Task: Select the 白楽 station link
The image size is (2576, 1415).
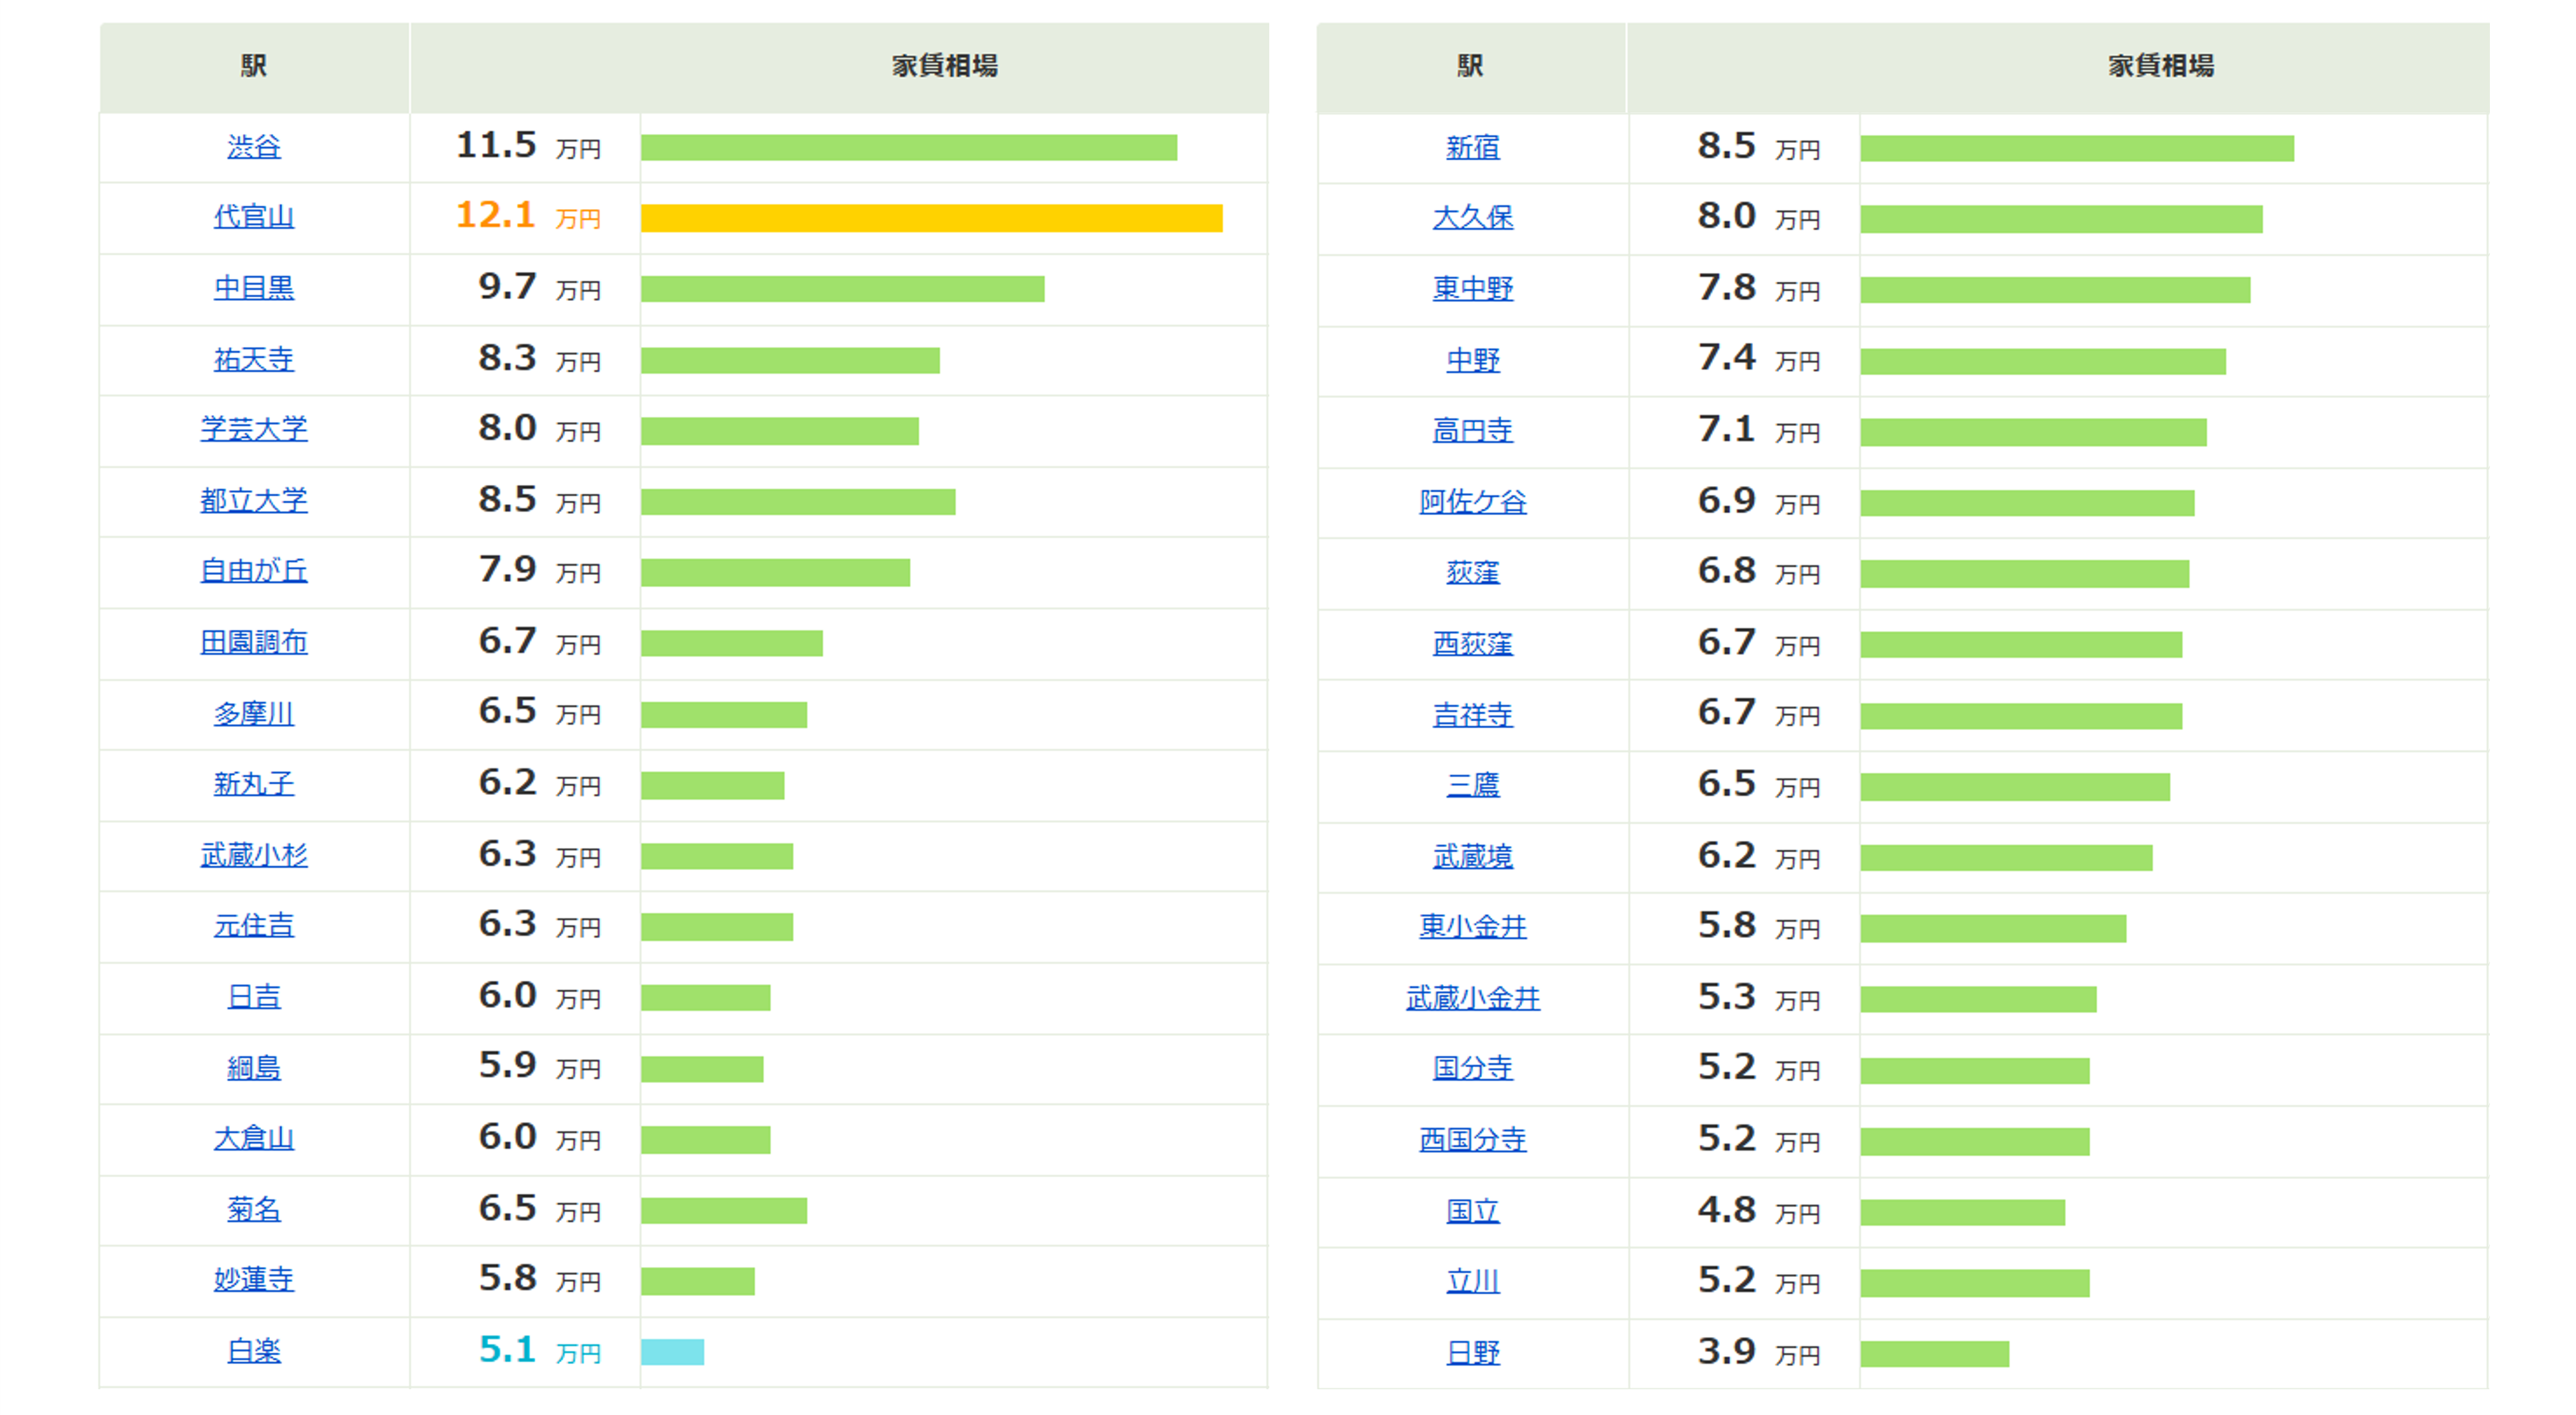Action: coord(254,1351)
